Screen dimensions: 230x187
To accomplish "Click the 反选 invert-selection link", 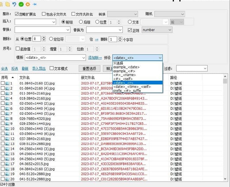I will [x=14, y=68].
